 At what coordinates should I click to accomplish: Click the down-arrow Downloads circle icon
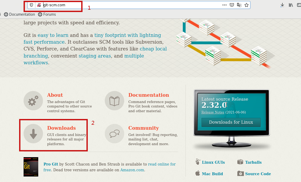pyautogui.click(x=33, y=134)
